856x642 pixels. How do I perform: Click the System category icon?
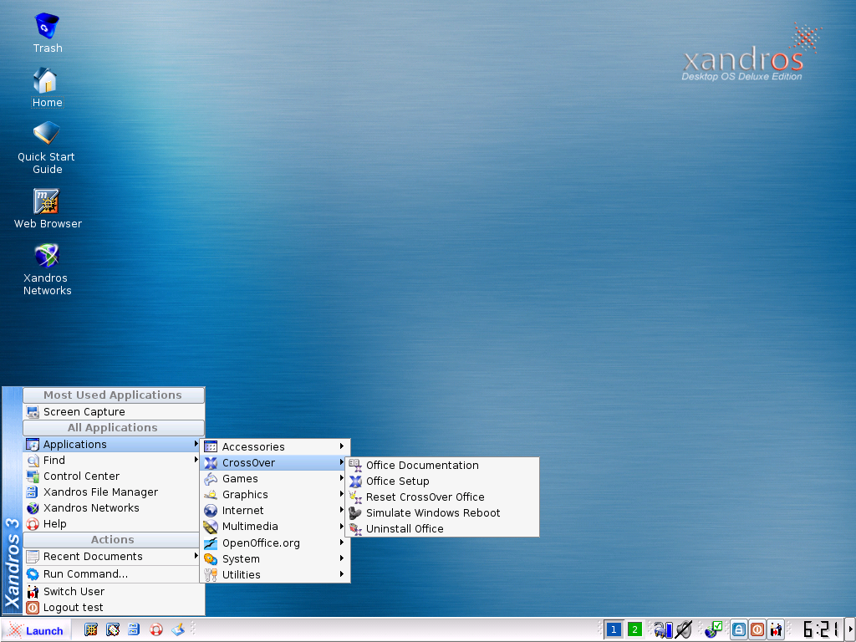click(211, 558)
